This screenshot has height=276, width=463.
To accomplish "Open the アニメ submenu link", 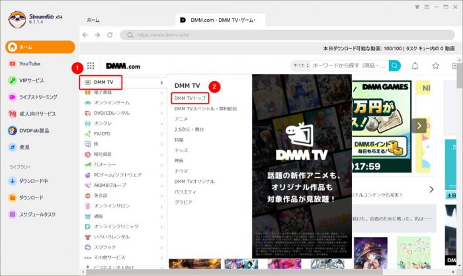I will (181, 119).
